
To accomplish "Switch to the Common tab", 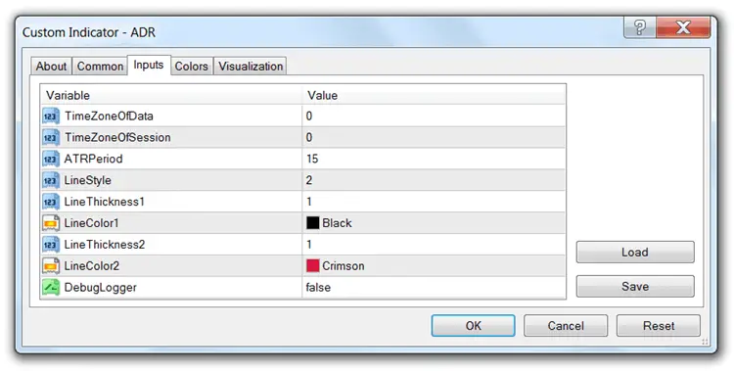I will 100,66.
